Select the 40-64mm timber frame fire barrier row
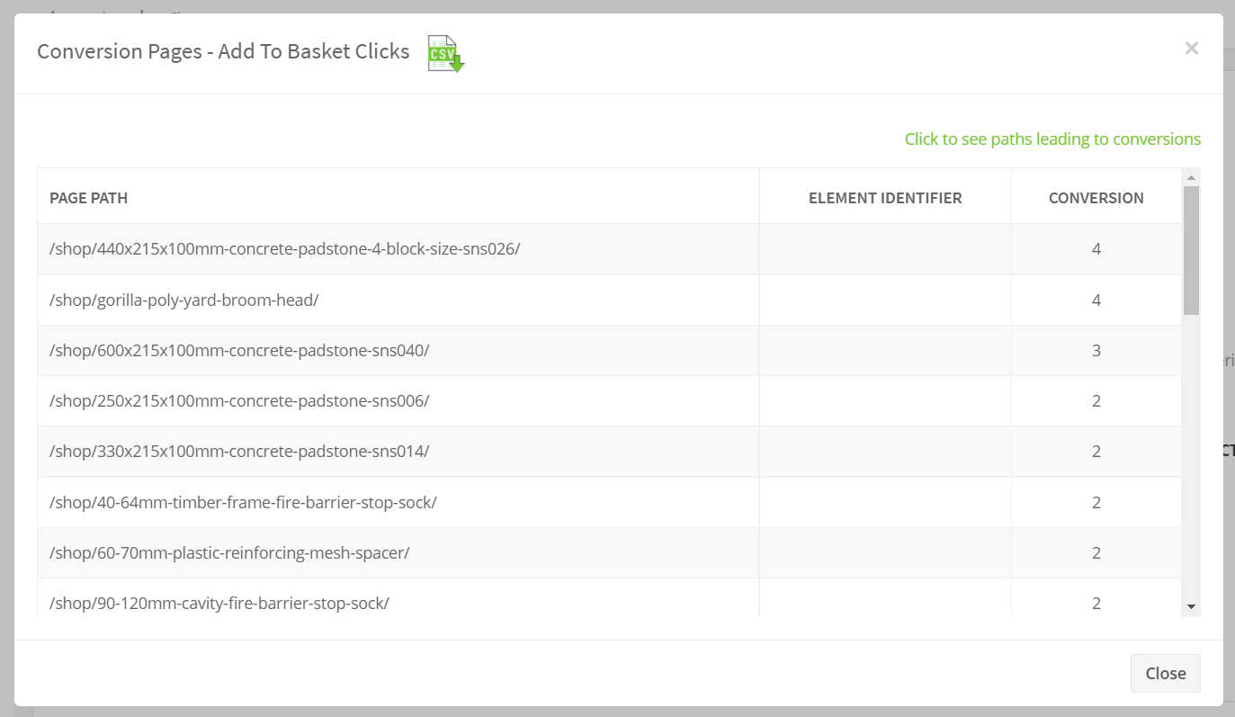Image resolution: width=1235 pixels, height=717 pixels. [243, 502]
